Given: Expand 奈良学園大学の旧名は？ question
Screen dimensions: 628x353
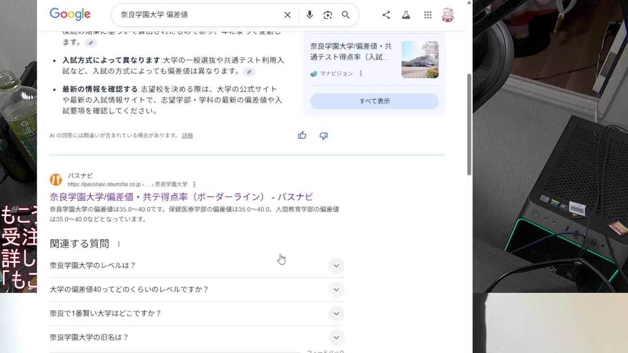Looking at the screenshot, I should [x=197, y=337].
